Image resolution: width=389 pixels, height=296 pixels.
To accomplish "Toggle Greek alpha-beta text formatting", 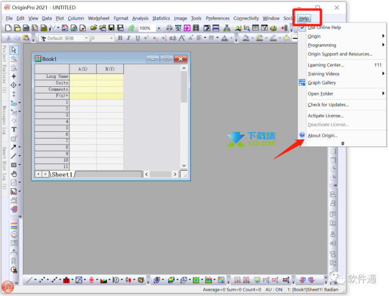I will coord(173,38).
